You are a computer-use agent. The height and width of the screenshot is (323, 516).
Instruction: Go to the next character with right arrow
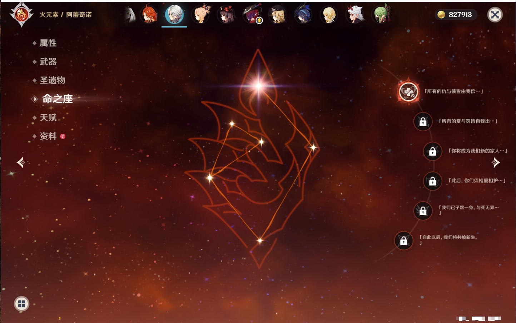(496, 162)
